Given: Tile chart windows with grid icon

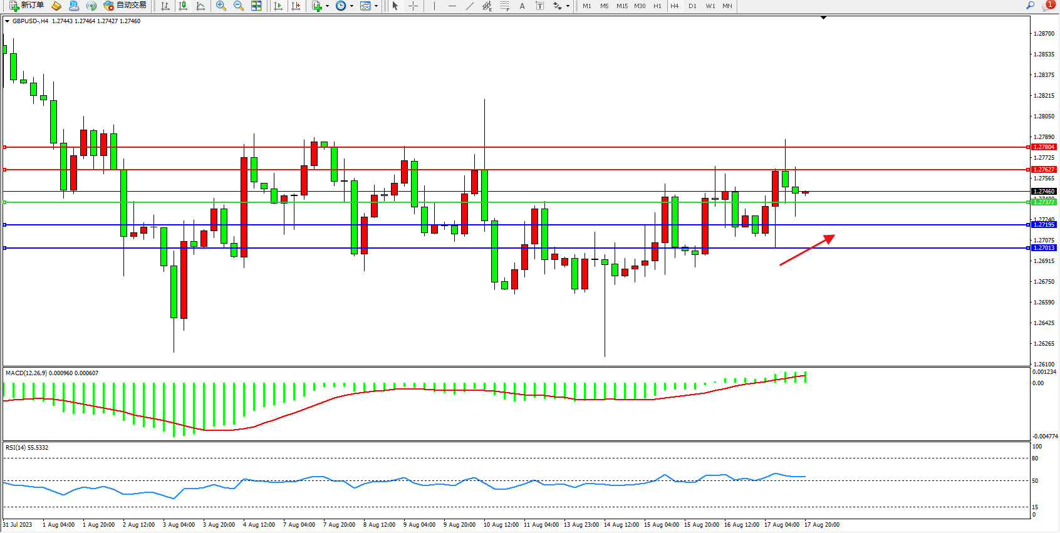Looking at the screenshot, I should (256, 6).
